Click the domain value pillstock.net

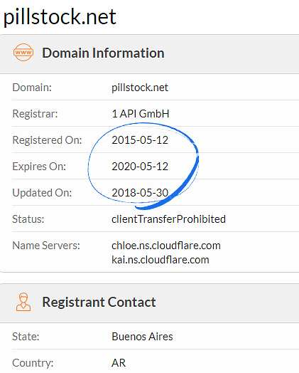(140, 88)
